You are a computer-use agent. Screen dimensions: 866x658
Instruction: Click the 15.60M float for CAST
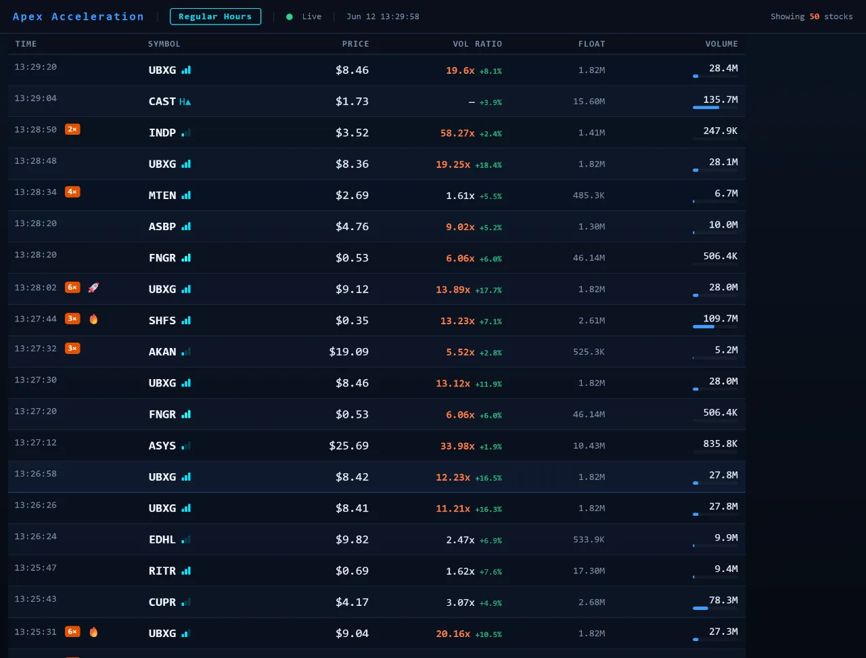tap(589, 102)
